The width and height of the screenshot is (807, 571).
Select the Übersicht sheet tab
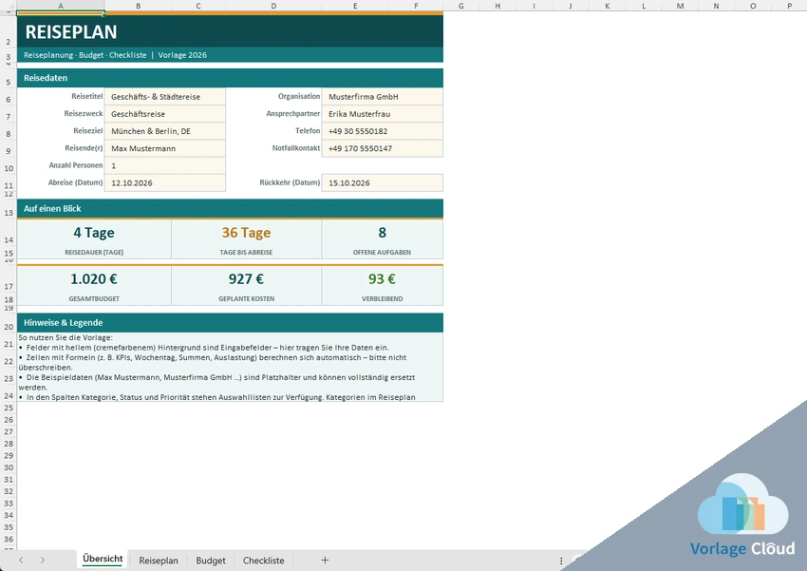[x=103, y=560]
